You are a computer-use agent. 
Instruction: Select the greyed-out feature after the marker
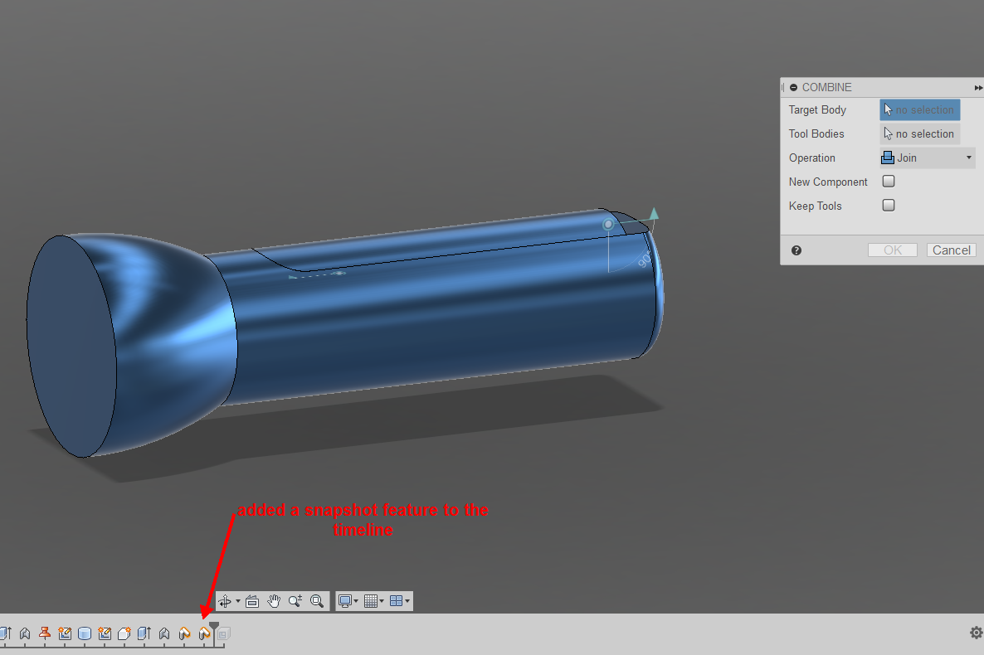[x=224, y=633]
